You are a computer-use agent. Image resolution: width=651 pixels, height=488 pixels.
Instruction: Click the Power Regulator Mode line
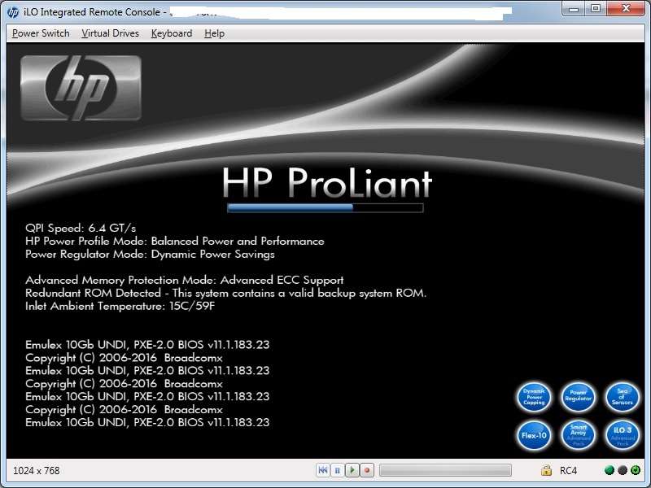(150, 254)
